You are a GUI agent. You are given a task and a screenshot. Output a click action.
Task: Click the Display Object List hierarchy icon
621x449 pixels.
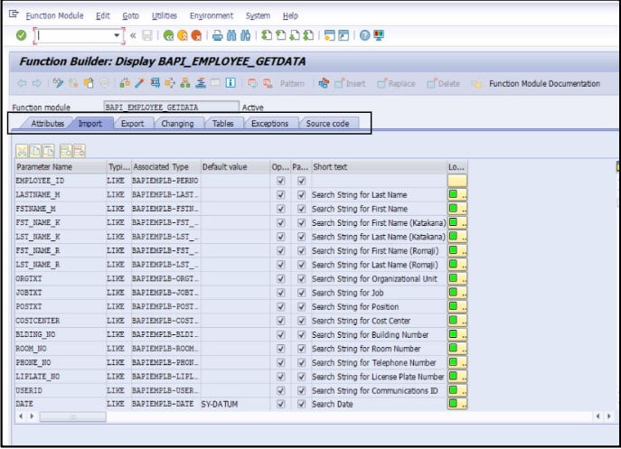coord(185,83)
